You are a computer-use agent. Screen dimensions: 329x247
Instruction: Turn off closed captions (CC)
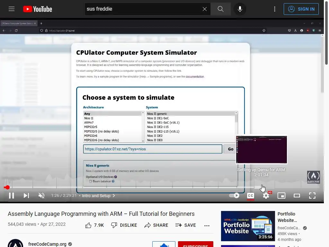(250, 196)
